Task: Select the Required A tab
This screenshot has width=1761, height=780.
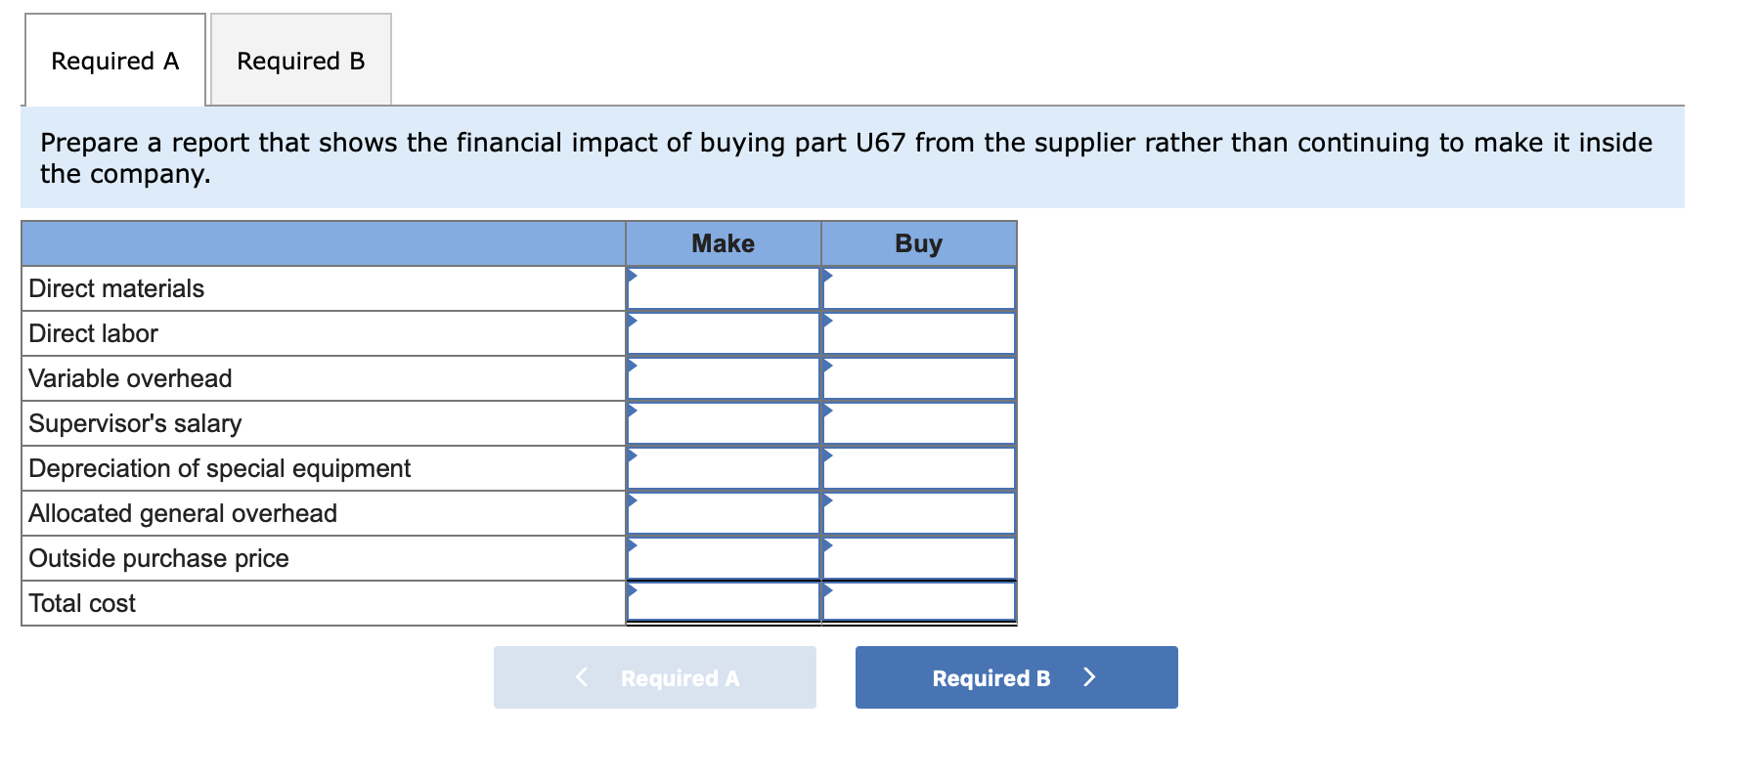Action: (114, 61)
